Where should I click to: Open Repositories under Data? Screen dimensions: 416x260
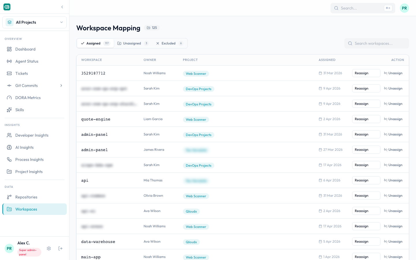pos(34,197)
